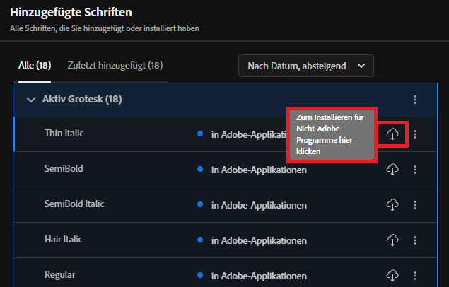The height and width of the screenshot is (287, 449).
Task: Click the cloud install icon for SemiBold
Action: [x=392, y=170]
